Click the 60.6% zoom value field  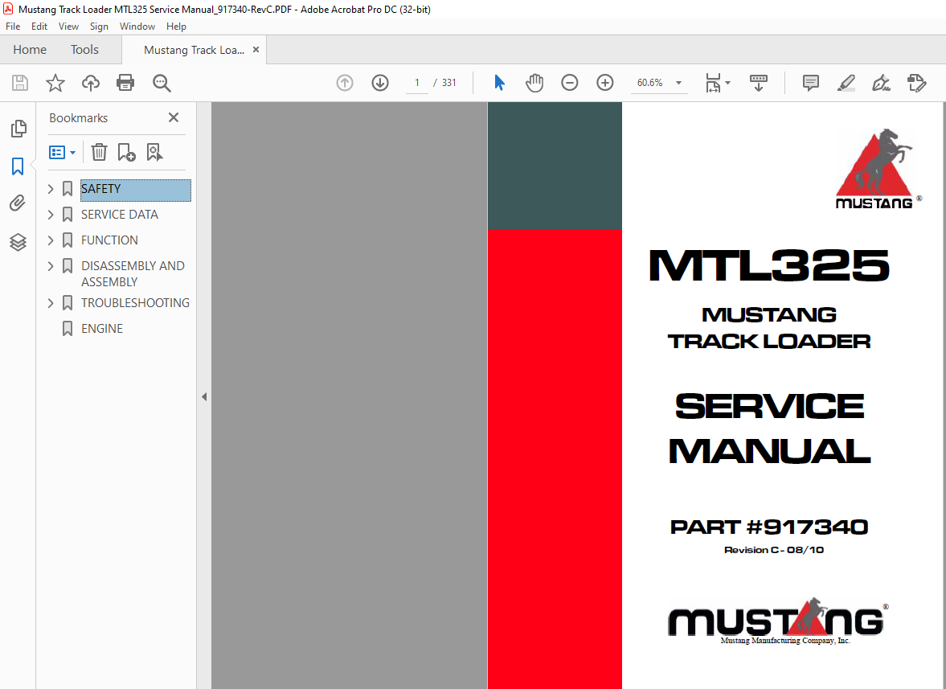pyautogui.click(x=649, y=83)
